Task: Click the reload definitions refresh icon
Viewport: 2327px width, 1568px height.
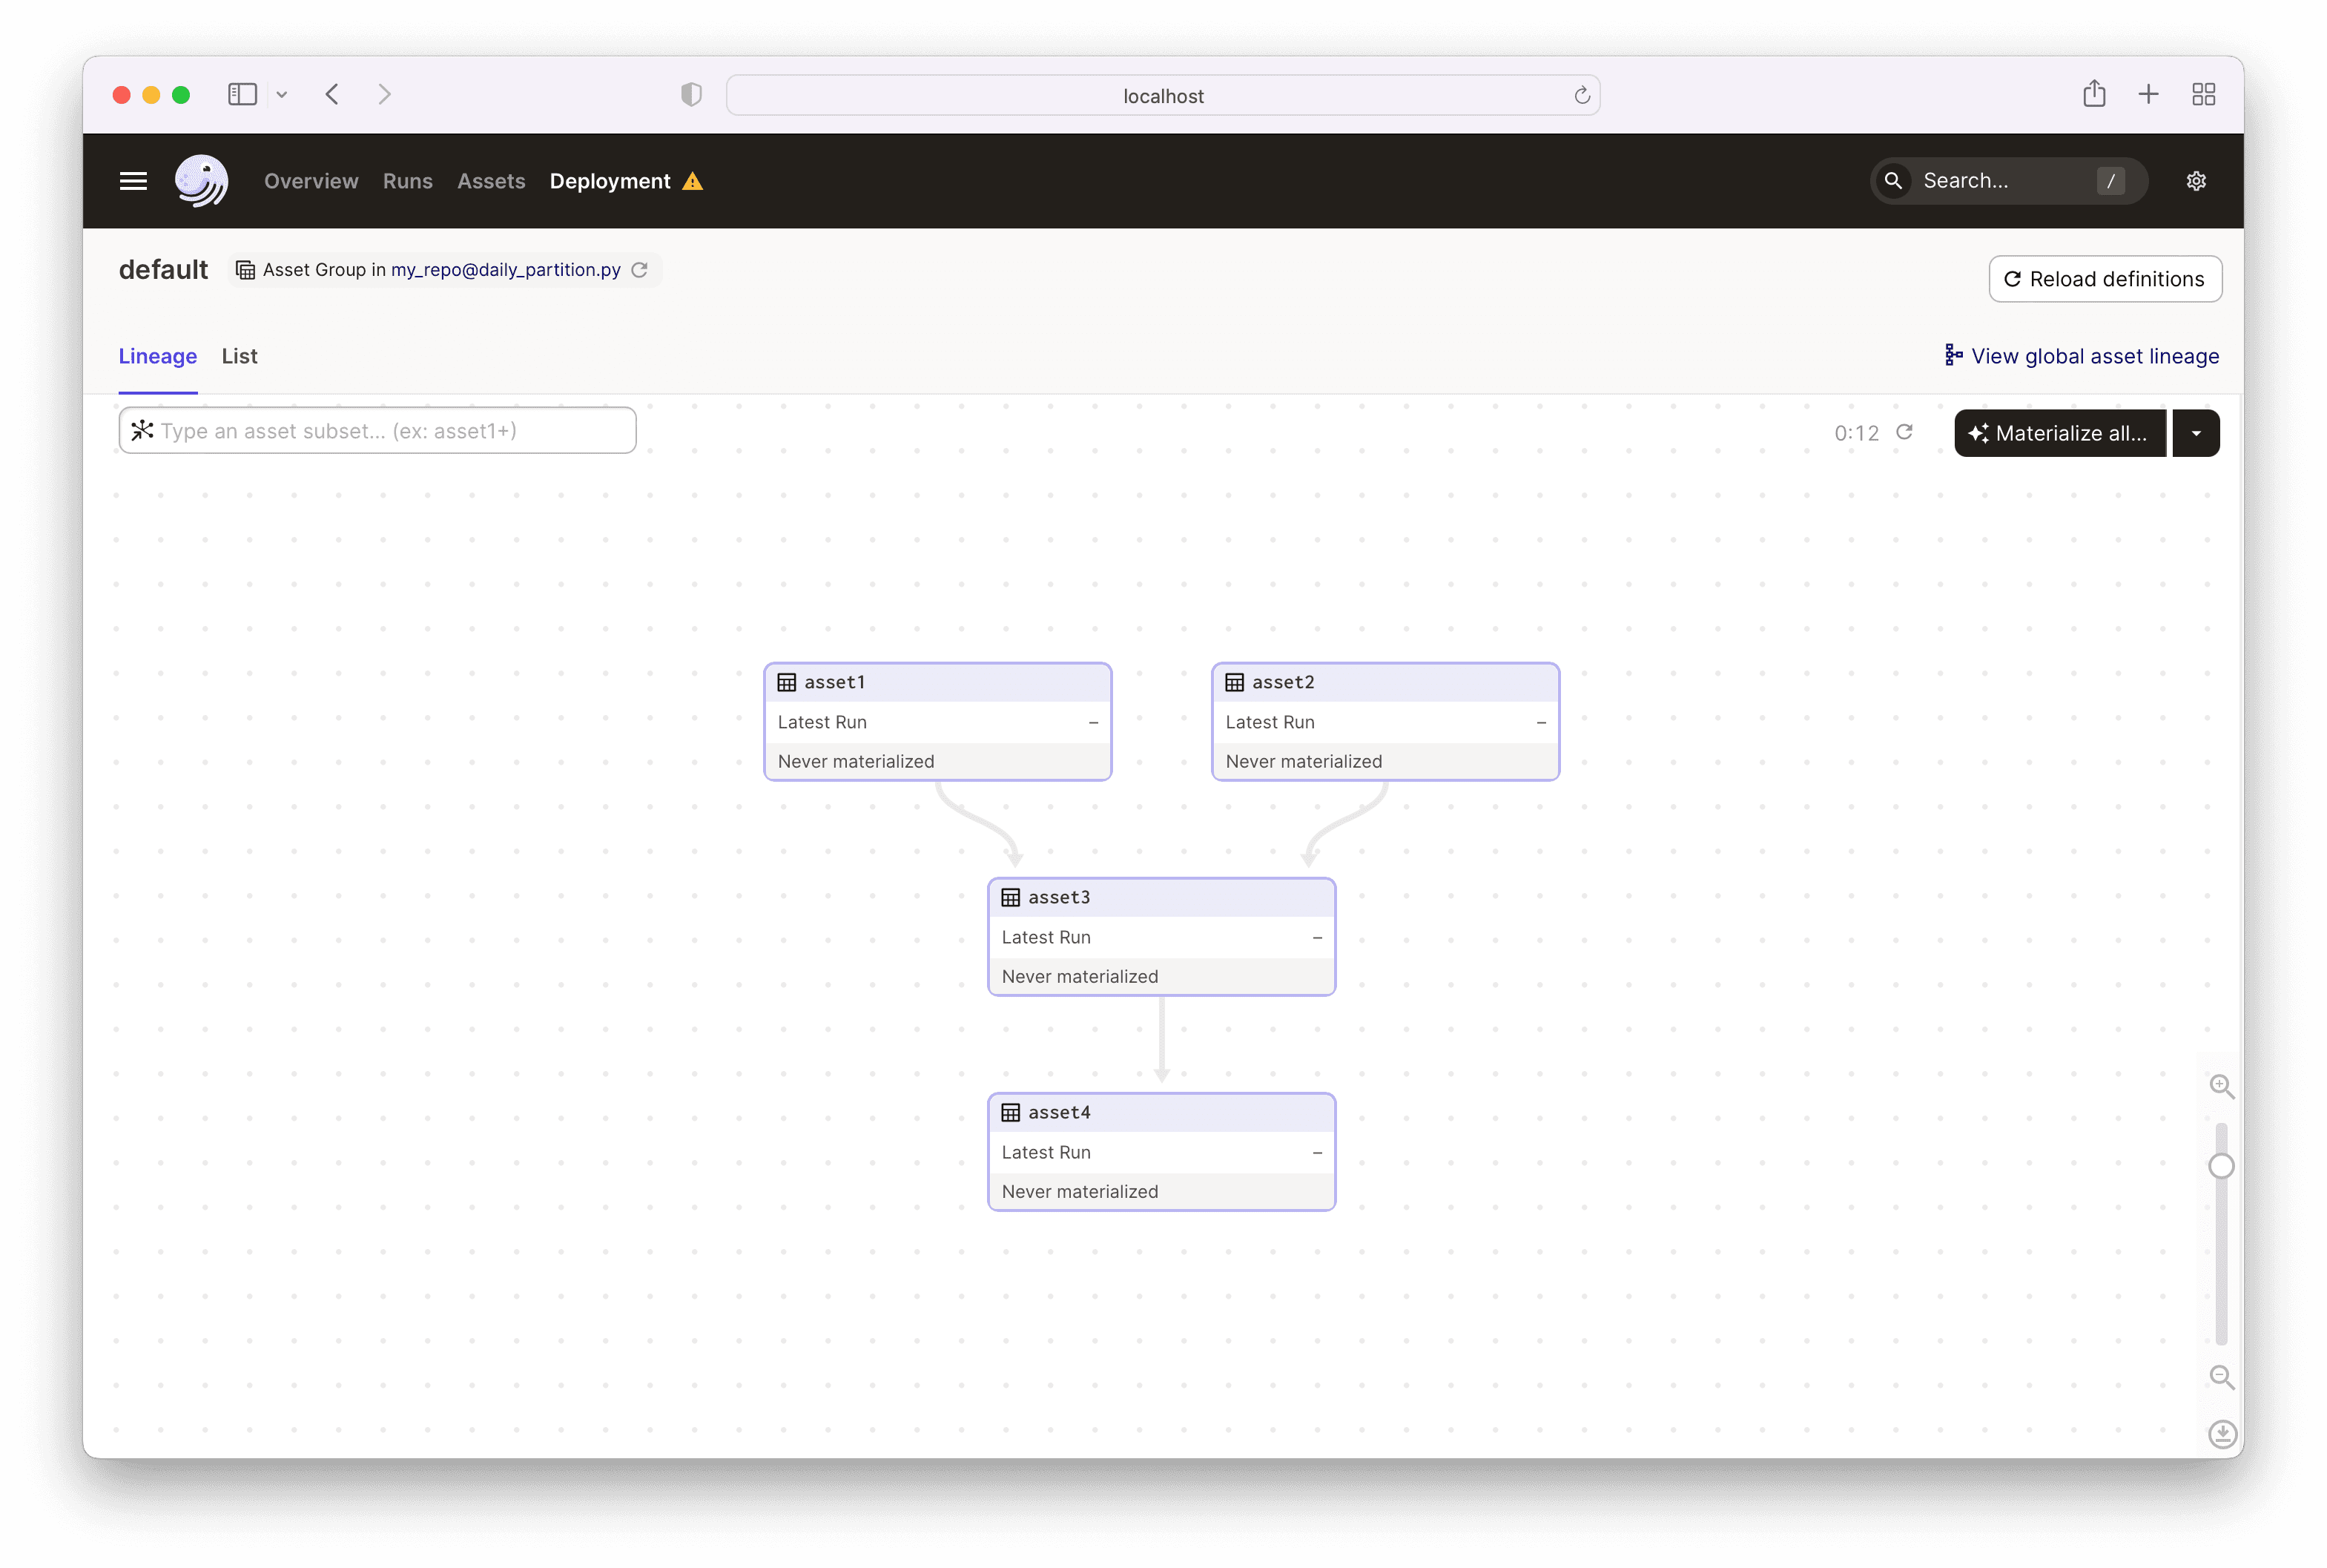Action: [2012, 278]
